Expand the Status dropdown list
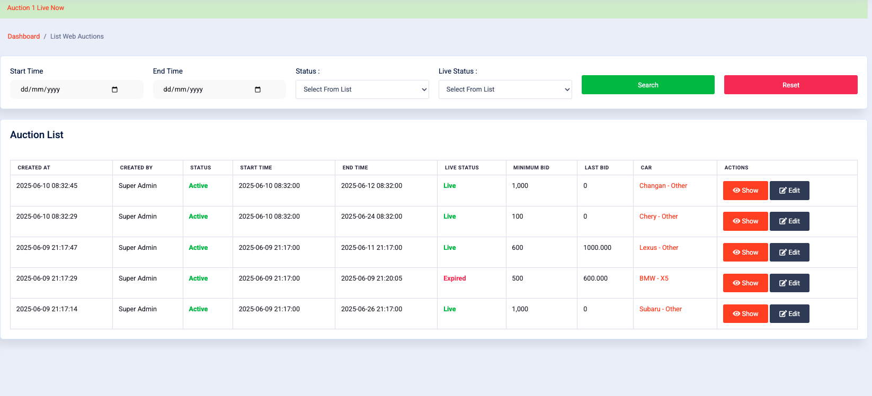The width and height of the screenshot is (872, 396). (362, 89)
